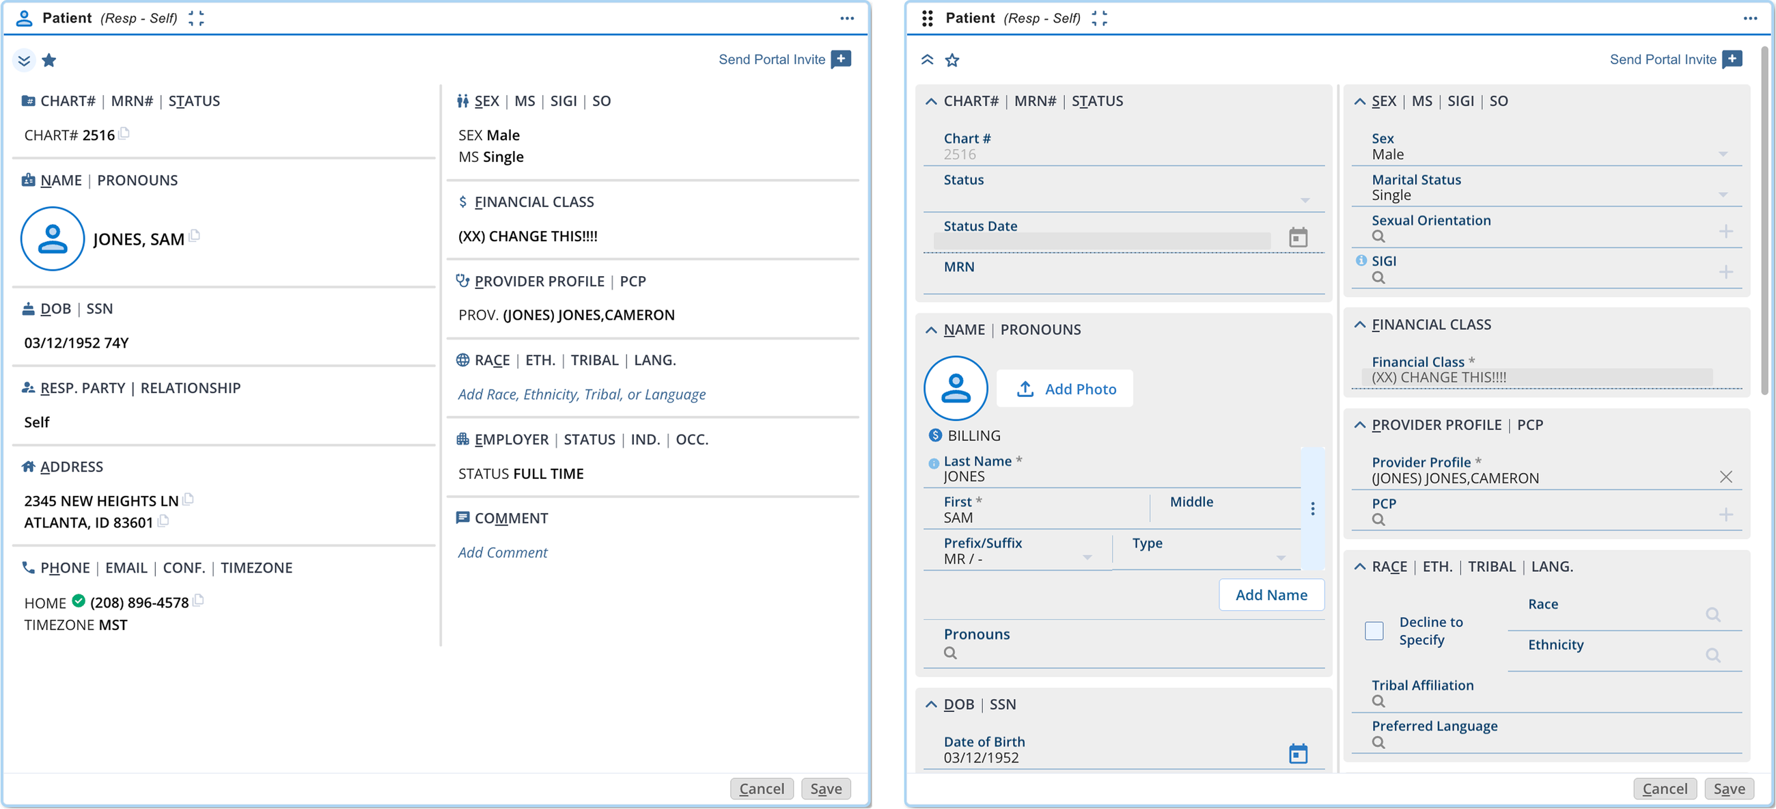The height and width of the screenshot is (809, 1776).
Task: Open left panel three-dot options menu
Action: pyautogui.click(x=847, y=18)
